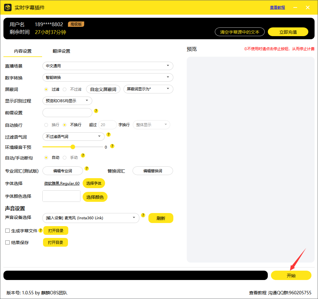Click help icon next to 专业词汇(测试版)
318x299 pixels.
tap(87, 168)
